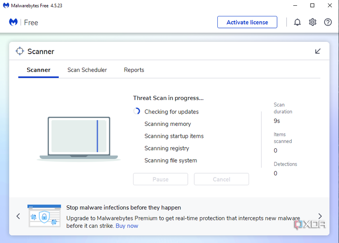
Task: Follow the Buy now link
Action: [x=127, y=226]
